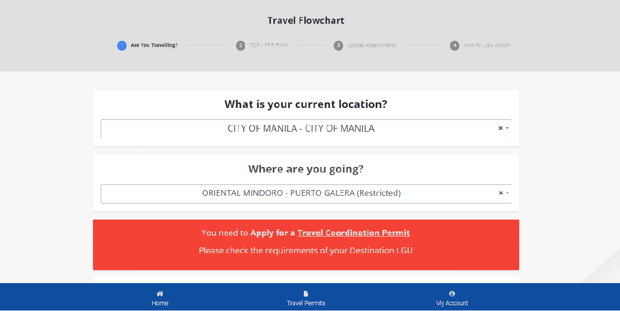This screenshot has width=620, height=311.
Task: Click the house icon in bottom navigation
Action: 160,293
